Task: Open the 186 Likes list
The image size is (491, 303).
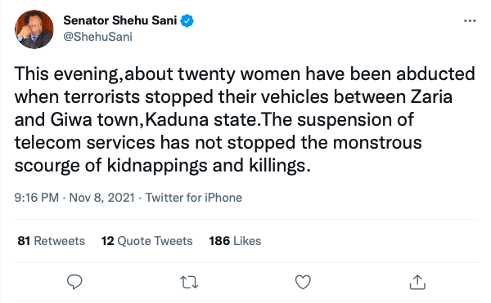Action: pyautogui.click(x=235, y=241)
